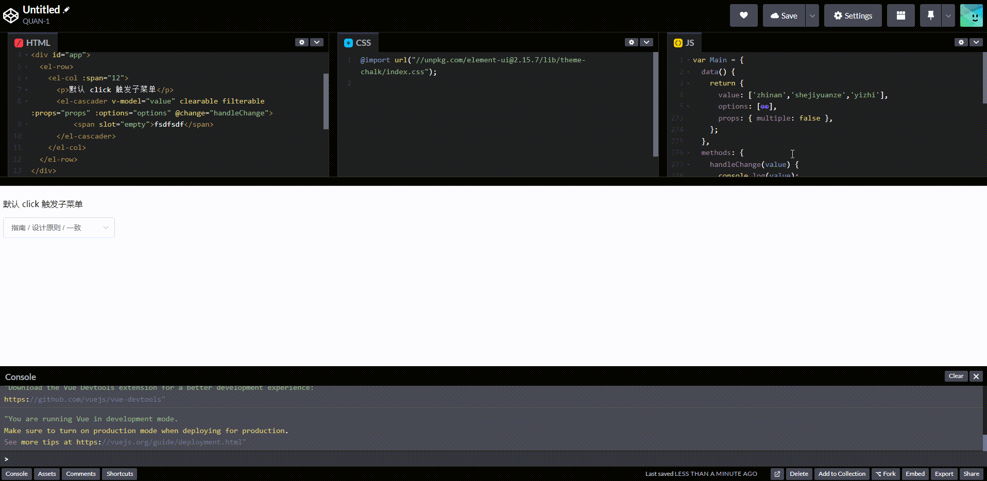Select the JS editor tab label
This screenshot has width=987, height=481.
pyautogui.click(x=684, y=43)
